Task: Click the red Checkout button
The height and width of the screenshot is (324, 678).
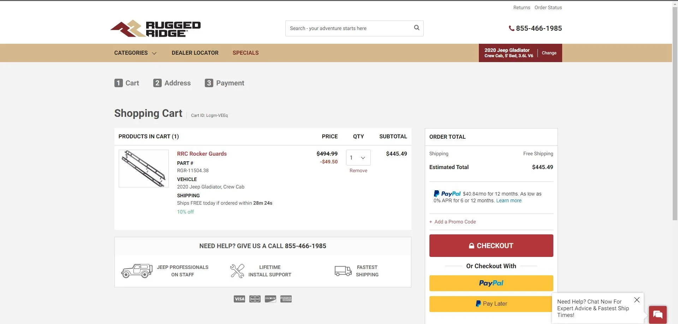Action: [491, 246]
